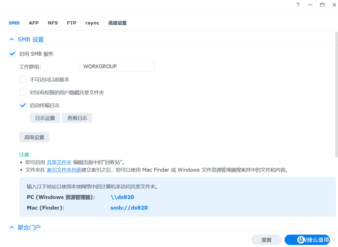The height and width of the screenshot is (247, 338).
Task: Open the 共享文件夹 link
Action: point(59,162)
